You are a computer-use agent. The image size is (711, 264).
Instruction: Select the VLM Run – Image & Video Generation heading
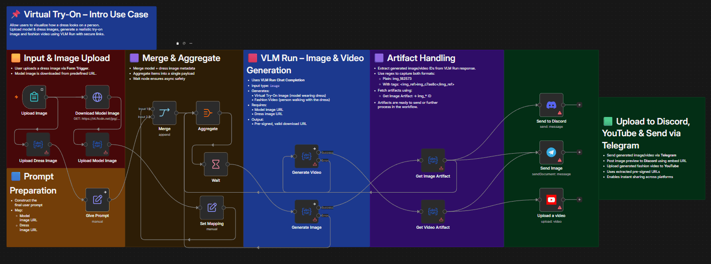pyautogui.click(x=305, y=64)
